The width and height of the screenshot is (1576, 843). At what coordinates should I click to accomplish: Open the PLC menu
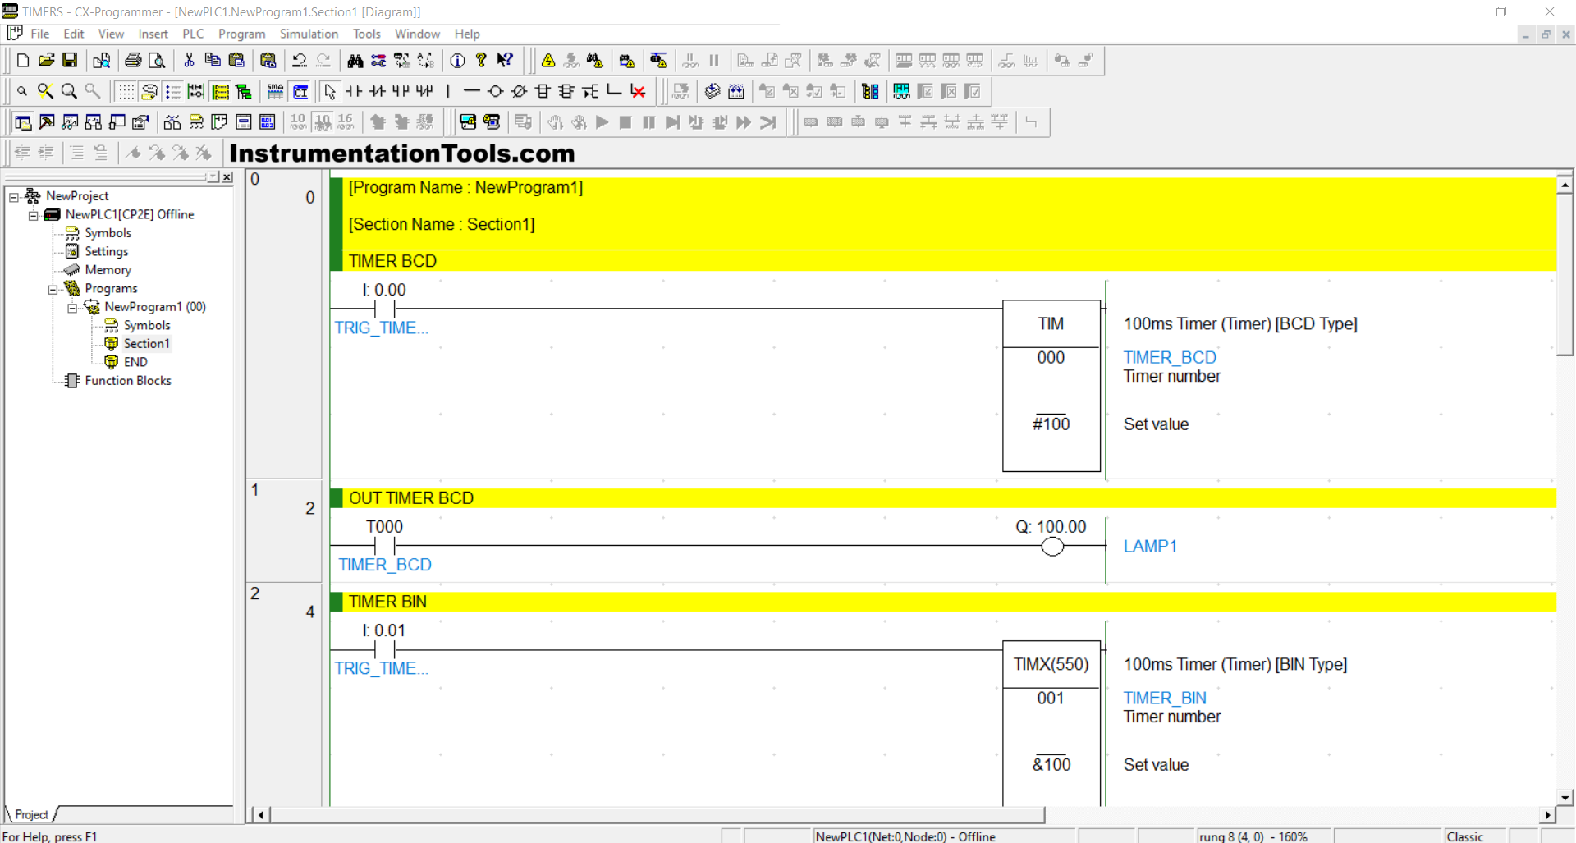(x=193, y=34)
